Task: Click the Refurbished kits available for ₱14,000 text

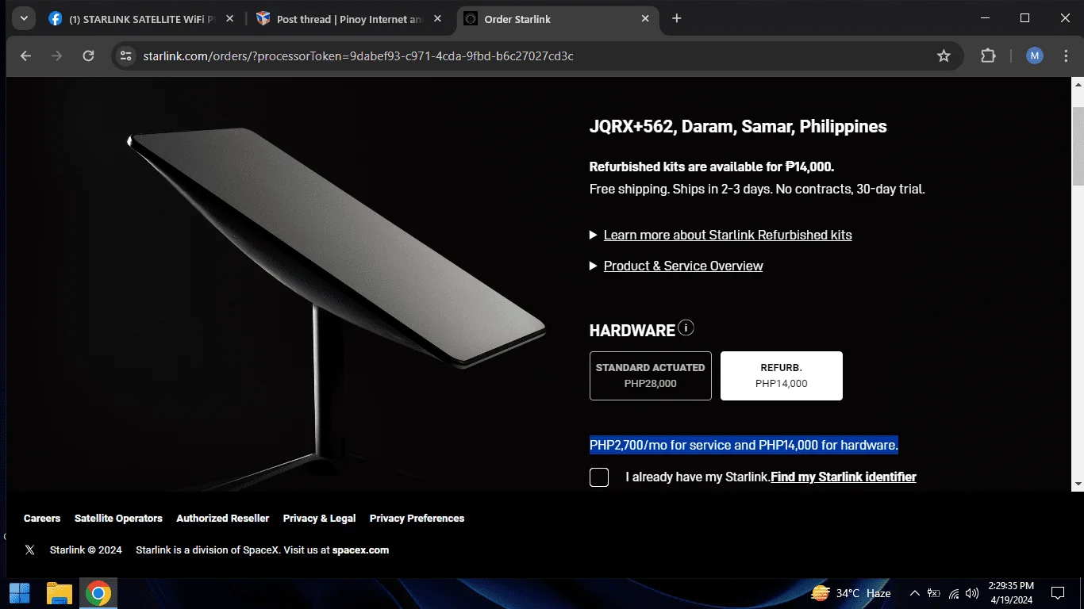Action: pos(712,167)
